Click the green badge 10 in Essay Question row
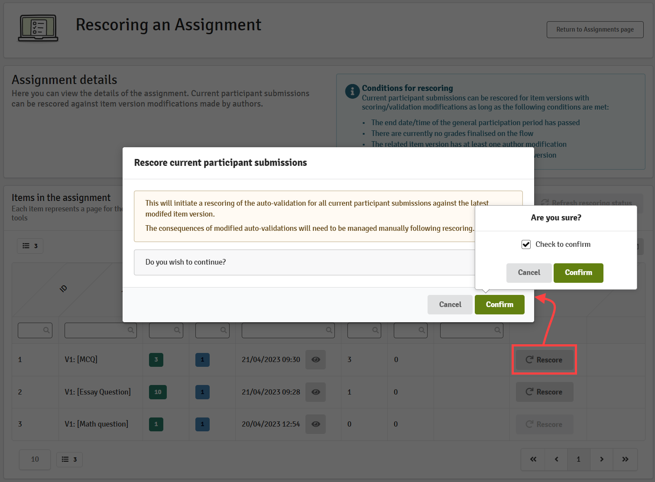655x482 pixels. (158, 392)
